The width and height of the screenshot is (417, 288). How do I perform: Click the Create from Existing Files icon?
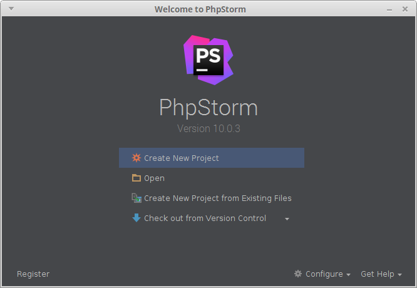point(136,198)
